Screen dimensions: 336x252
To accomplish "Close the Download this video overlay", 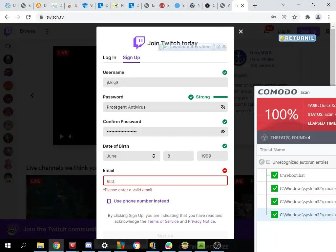I will pos(224,46).
